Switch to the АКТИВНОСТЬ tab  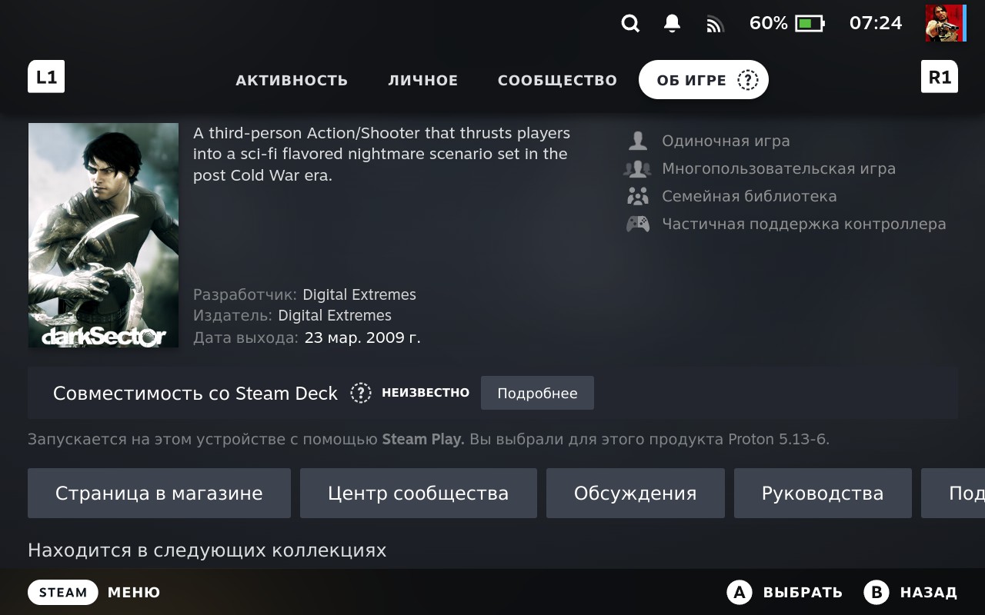point(292,80)
